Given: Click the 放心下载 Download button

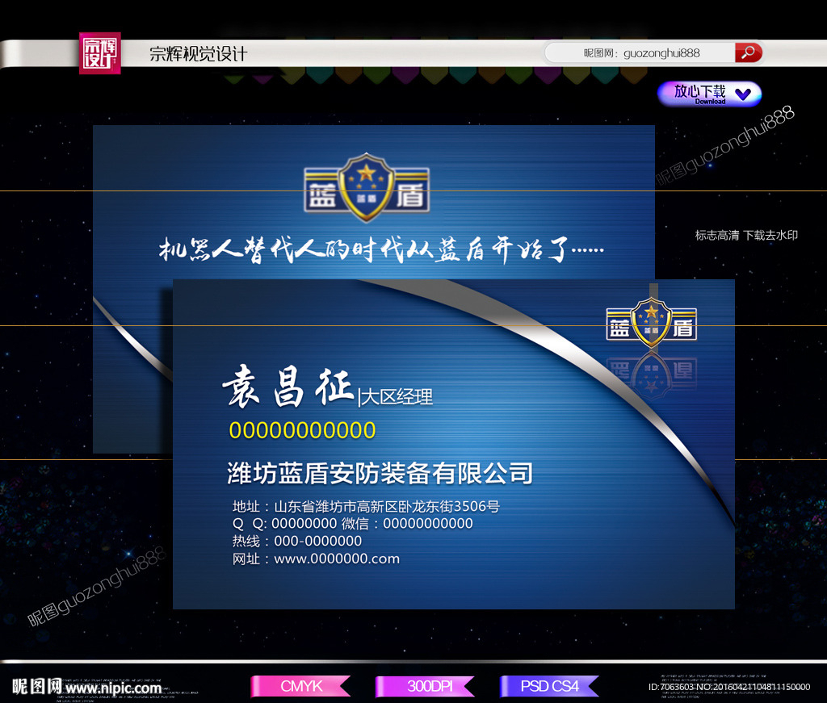Looking at the screenshot, I should 709,94.
